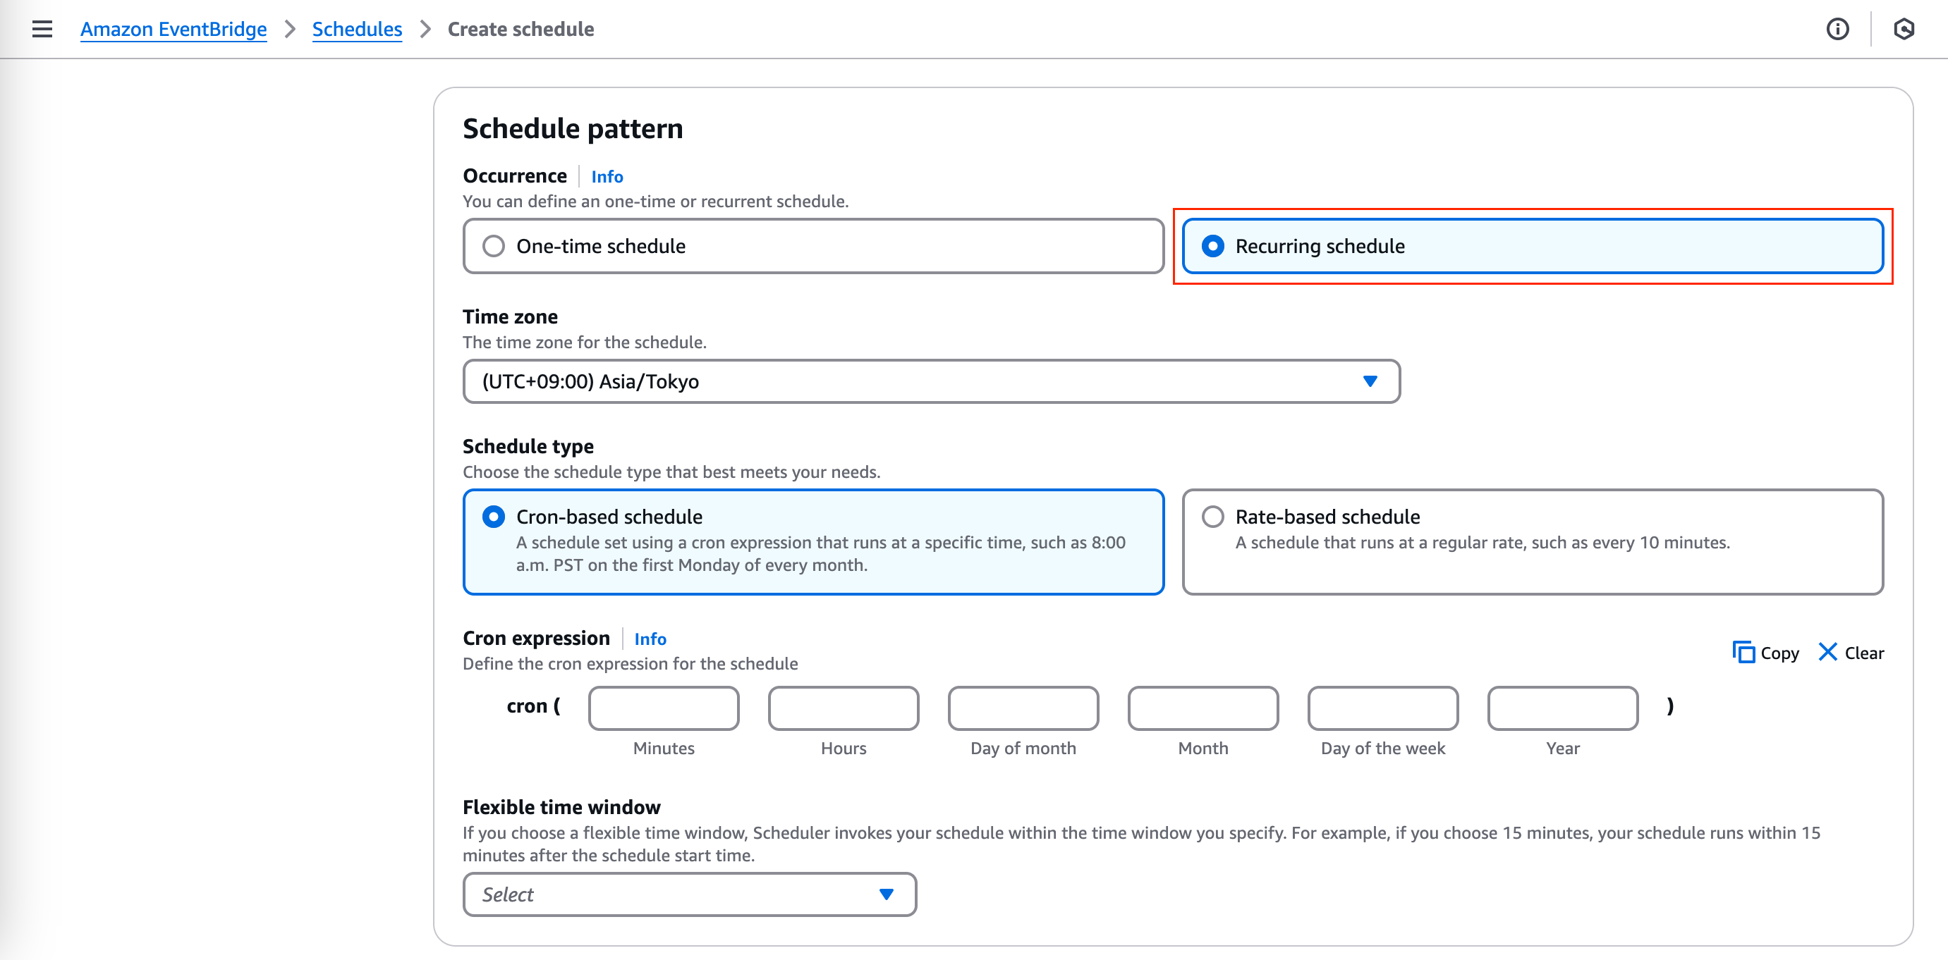Expand the Flexible time window Select dropdown

689,895
